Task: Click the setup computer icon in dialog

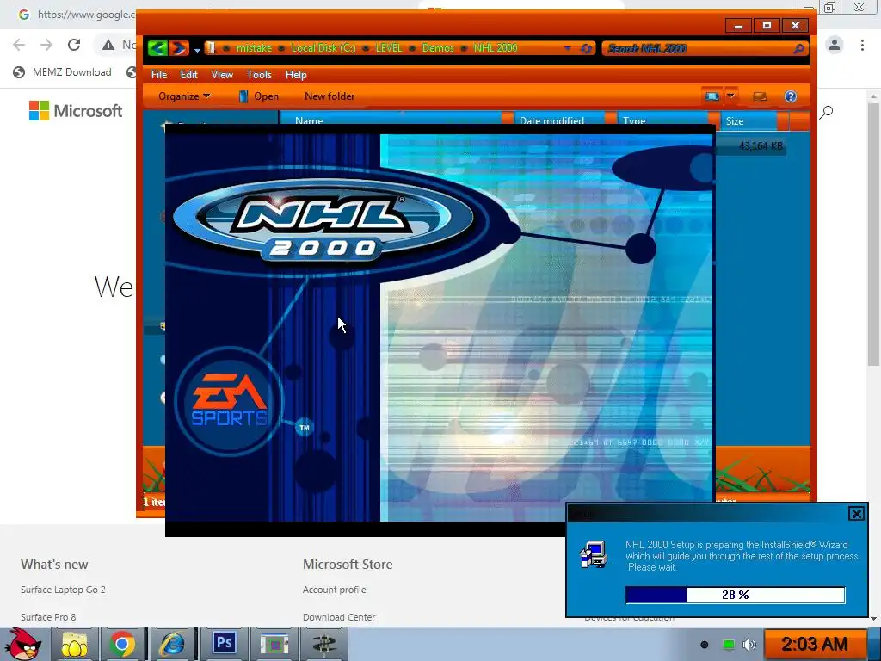Action: click(594, 554)
